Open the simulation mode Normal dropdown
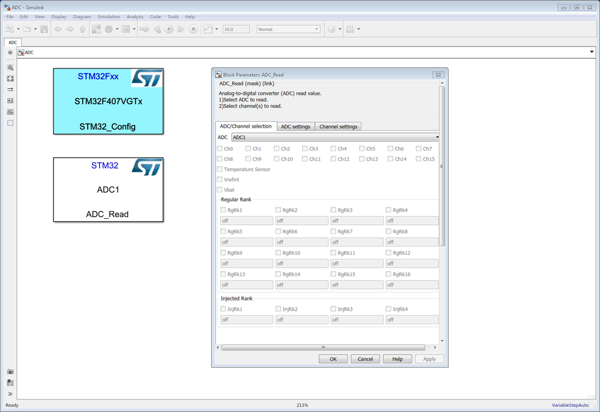Viewport: 600px width, 412px height. [288, 29]
